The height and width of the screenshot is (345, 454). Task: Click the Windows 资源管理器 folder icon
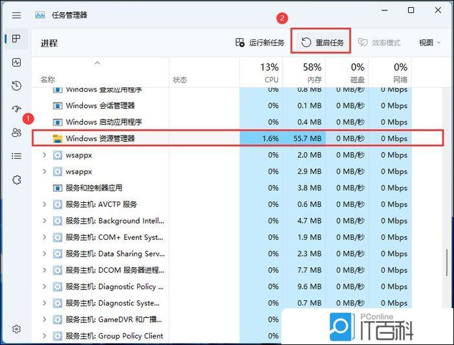pyautogui.click(x=58, y=138)
